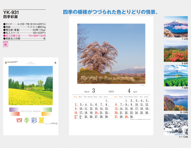This screenshot has height=148, width=191.
Task: Select the green gradient swatch on cover
Action: pyautogui.click(x=47, y=109)
